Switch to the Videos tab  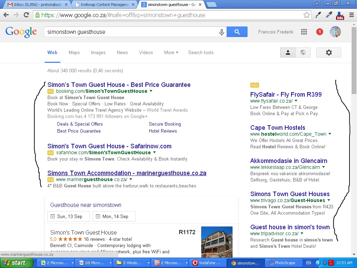(x=146, y=52)
